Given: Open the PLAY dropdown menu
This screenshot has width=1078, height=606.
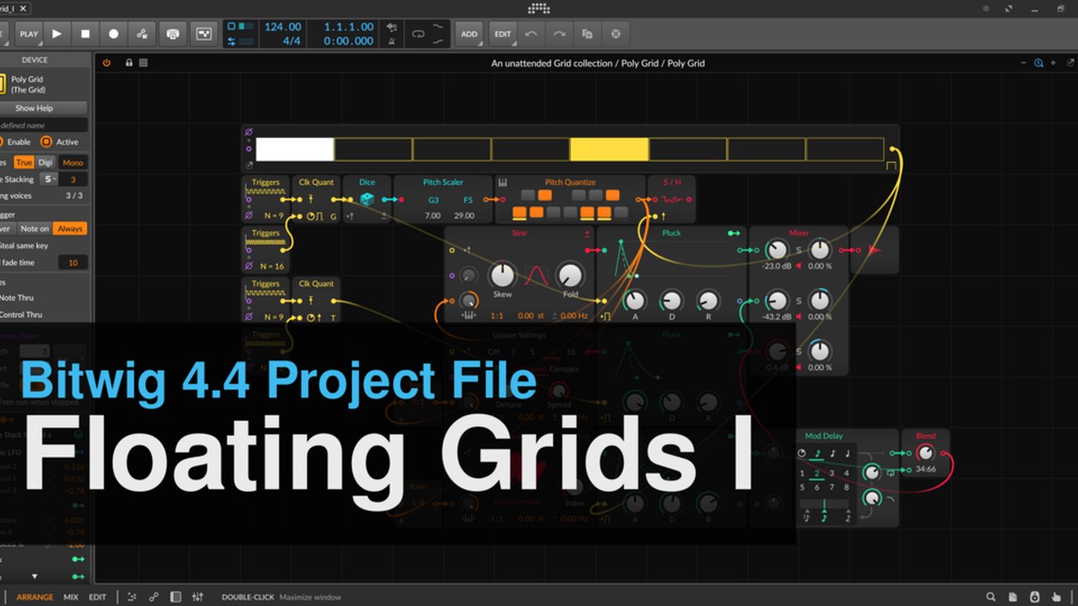Looking at the screenshot, I should pos(29,34).
